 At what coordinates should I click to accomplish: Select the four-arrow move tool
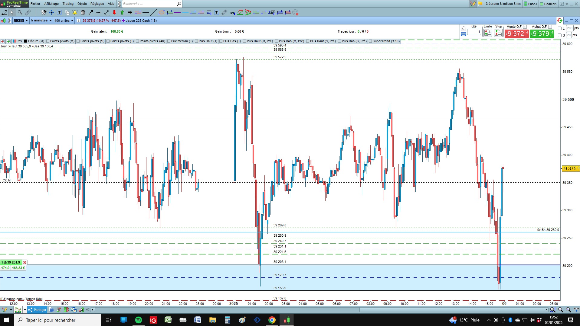pos(51,12)
